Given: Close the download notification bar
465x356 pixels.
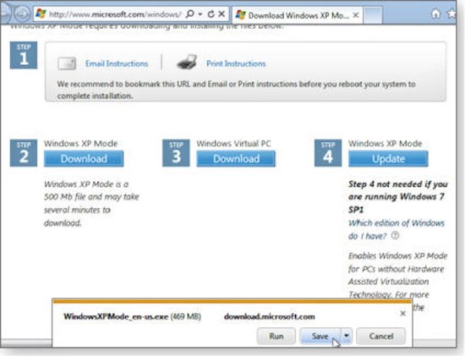Looking at the screenshot, I should (402, 313).
